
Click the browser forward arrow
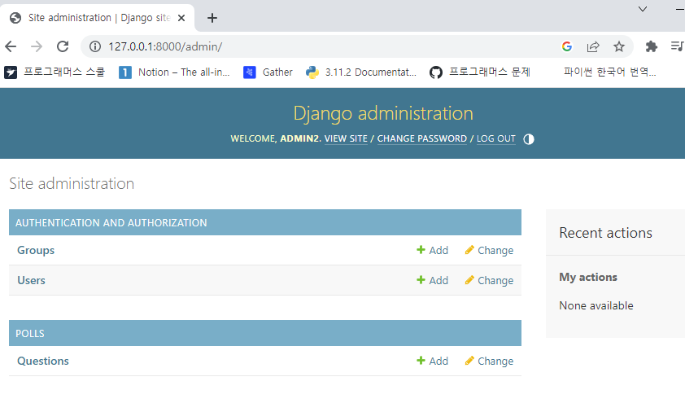pyautogui.click(x=37, y=46)
